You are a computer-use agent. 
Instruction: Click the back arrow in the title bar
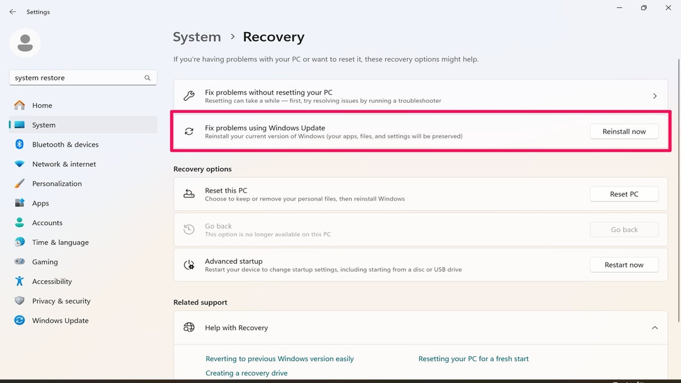point(12,12)
